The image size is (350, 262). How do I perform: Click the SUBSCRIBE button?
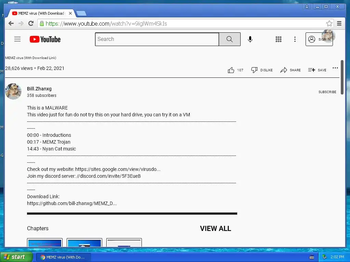[327, 92]
